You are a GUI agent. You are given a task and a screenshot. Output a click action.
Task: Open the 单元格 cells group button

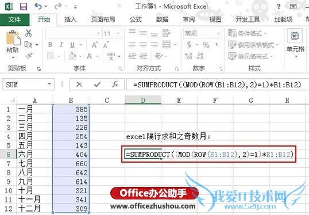295,44
